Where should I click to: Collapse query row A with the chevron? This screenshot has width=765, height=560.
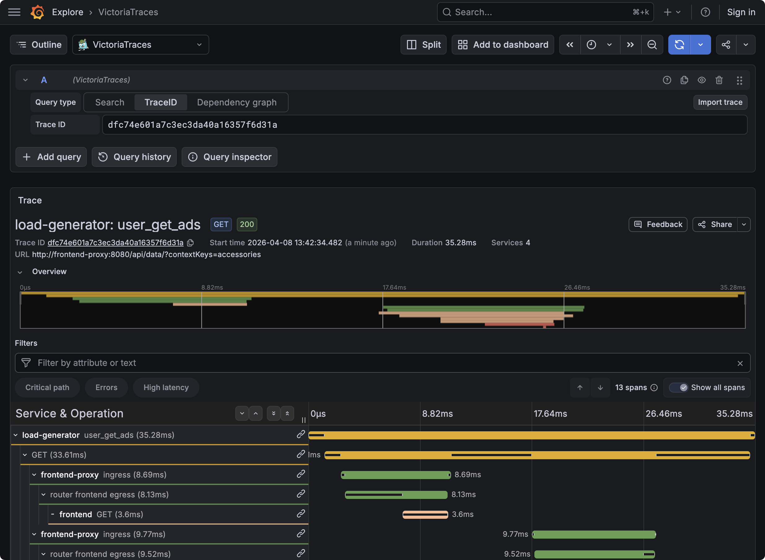(25, 80)
